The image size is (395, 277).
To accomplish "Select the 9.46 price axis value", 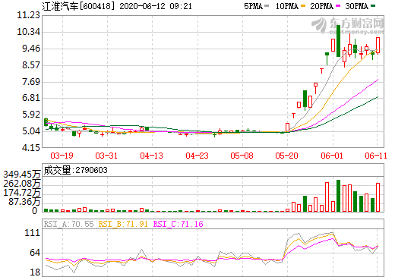I will (x=31, y=49).
